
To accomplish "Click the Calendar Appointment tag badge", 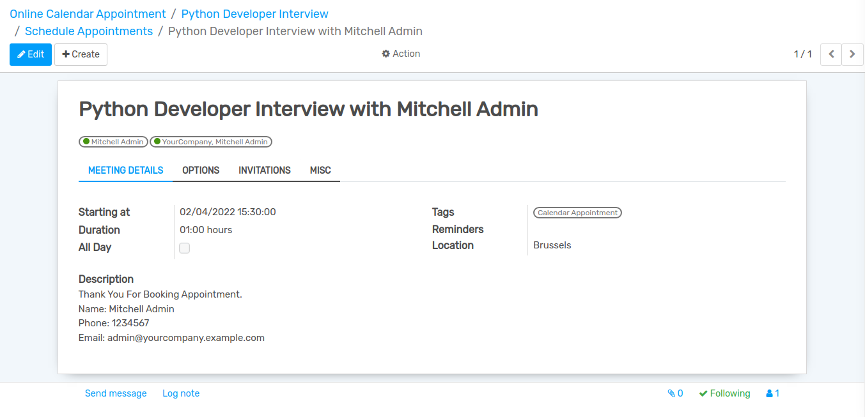I will 577,213.
